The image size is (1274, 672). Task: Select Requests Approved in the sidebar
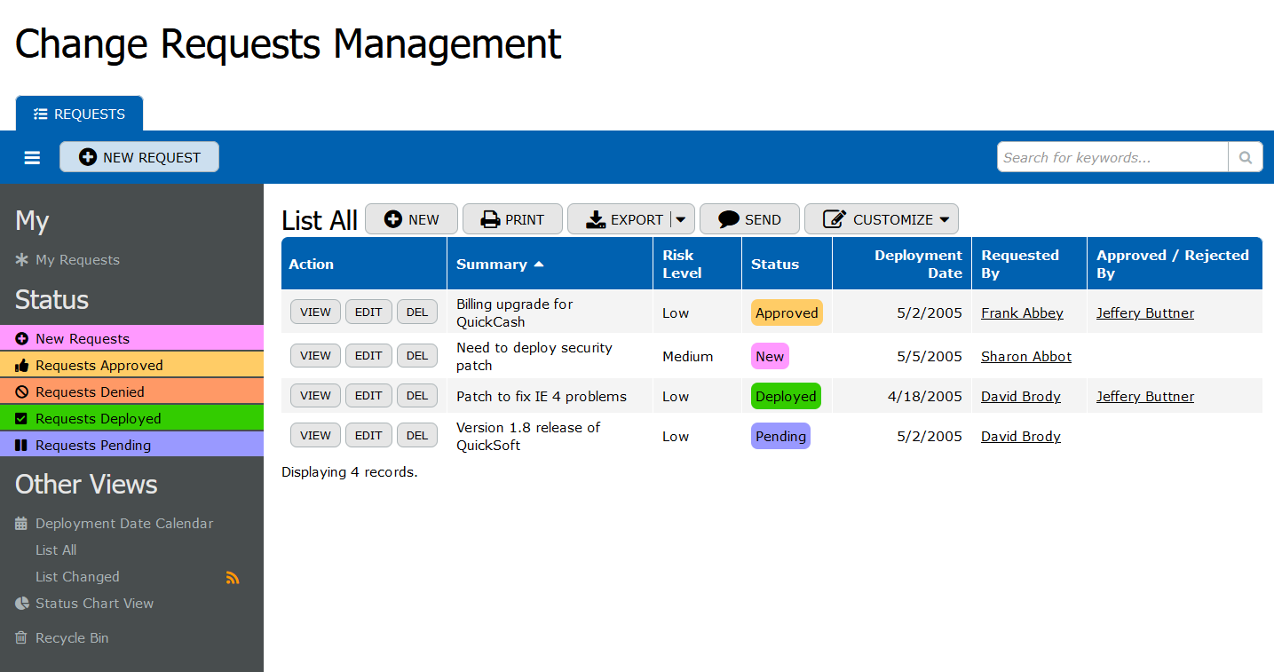tap(99, 365)
